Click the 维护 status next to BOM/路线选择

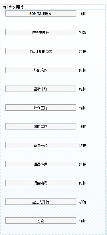82,14
